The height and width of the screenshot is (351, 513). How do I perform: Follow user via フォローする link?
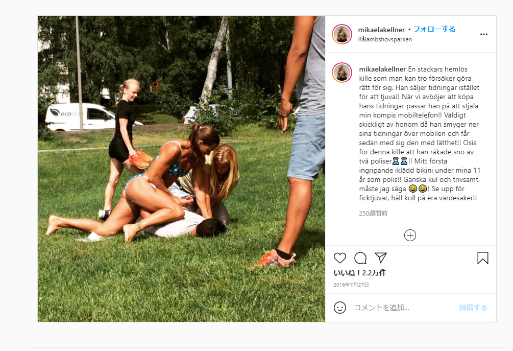[x=434, y=29]
